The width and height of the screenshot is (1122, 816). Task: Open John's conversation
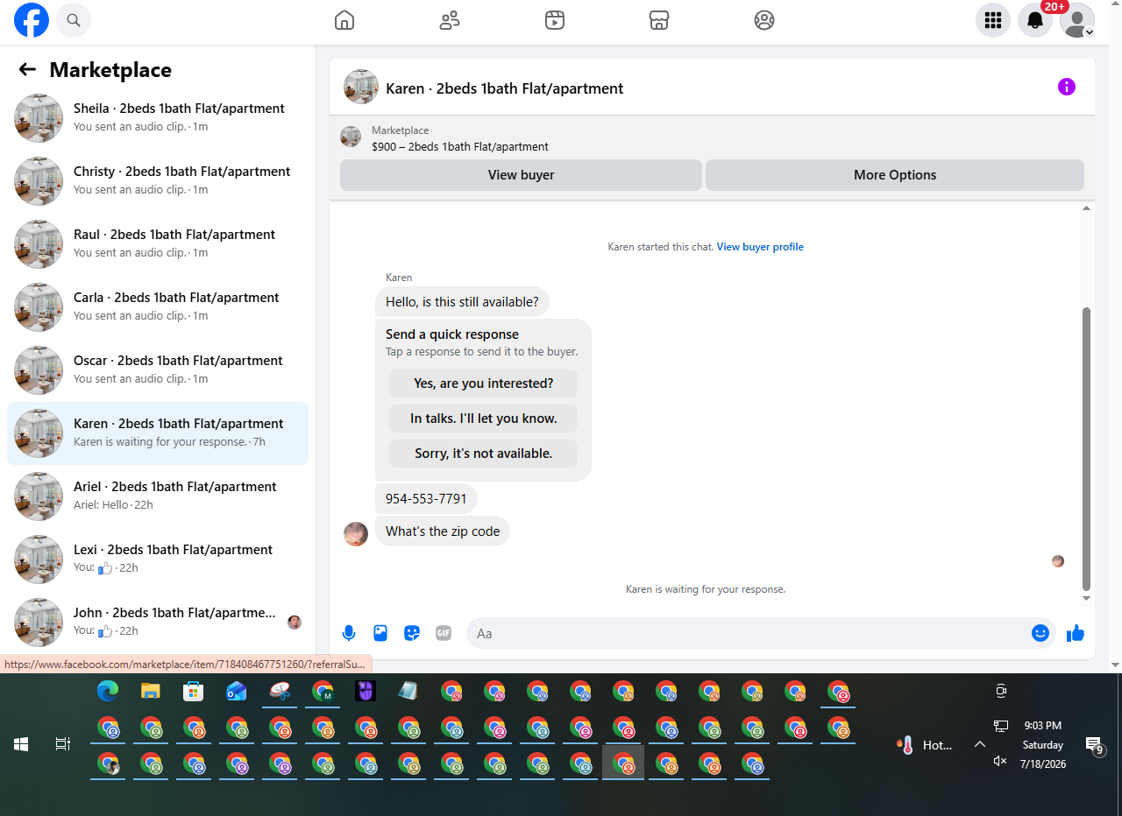click(158, 623)
